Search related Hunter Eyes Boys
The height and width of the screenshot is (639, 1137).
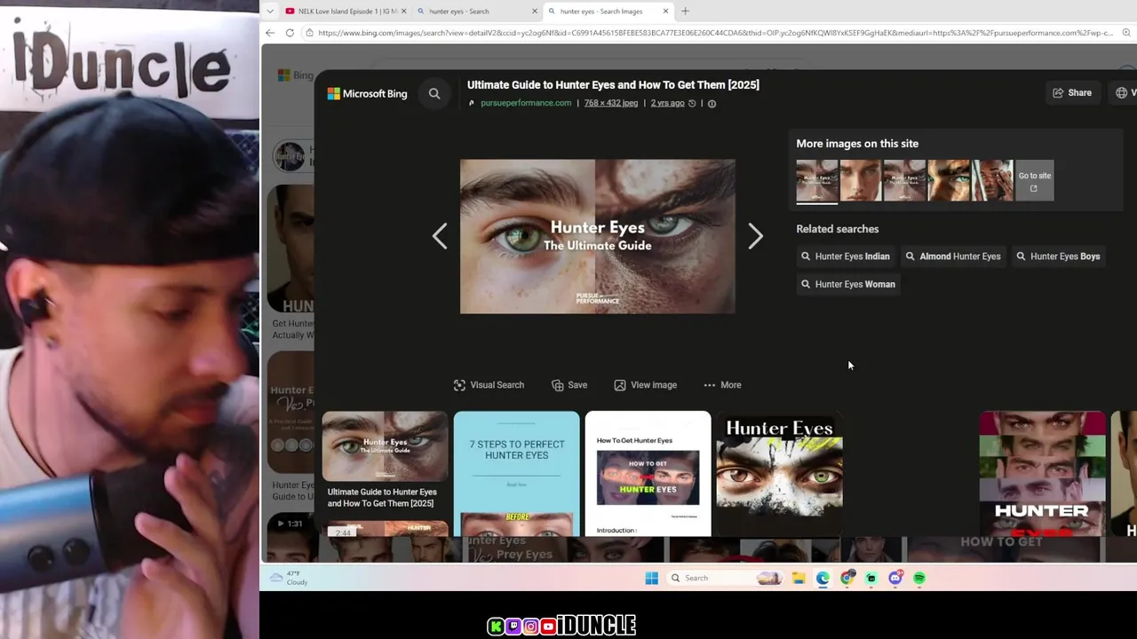[1058, 256]
